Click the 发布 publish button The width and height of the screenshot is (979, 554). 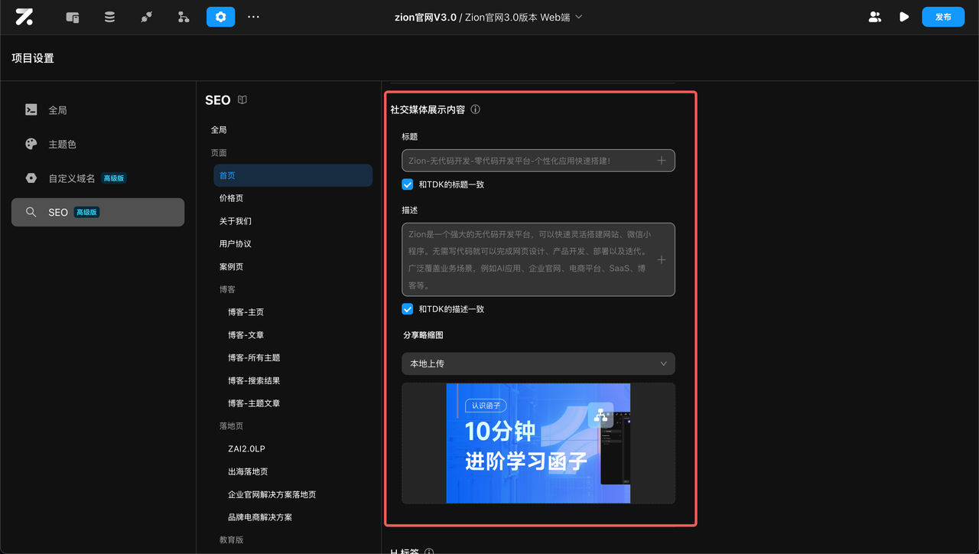pyautogui.click(x=943, y=17)
